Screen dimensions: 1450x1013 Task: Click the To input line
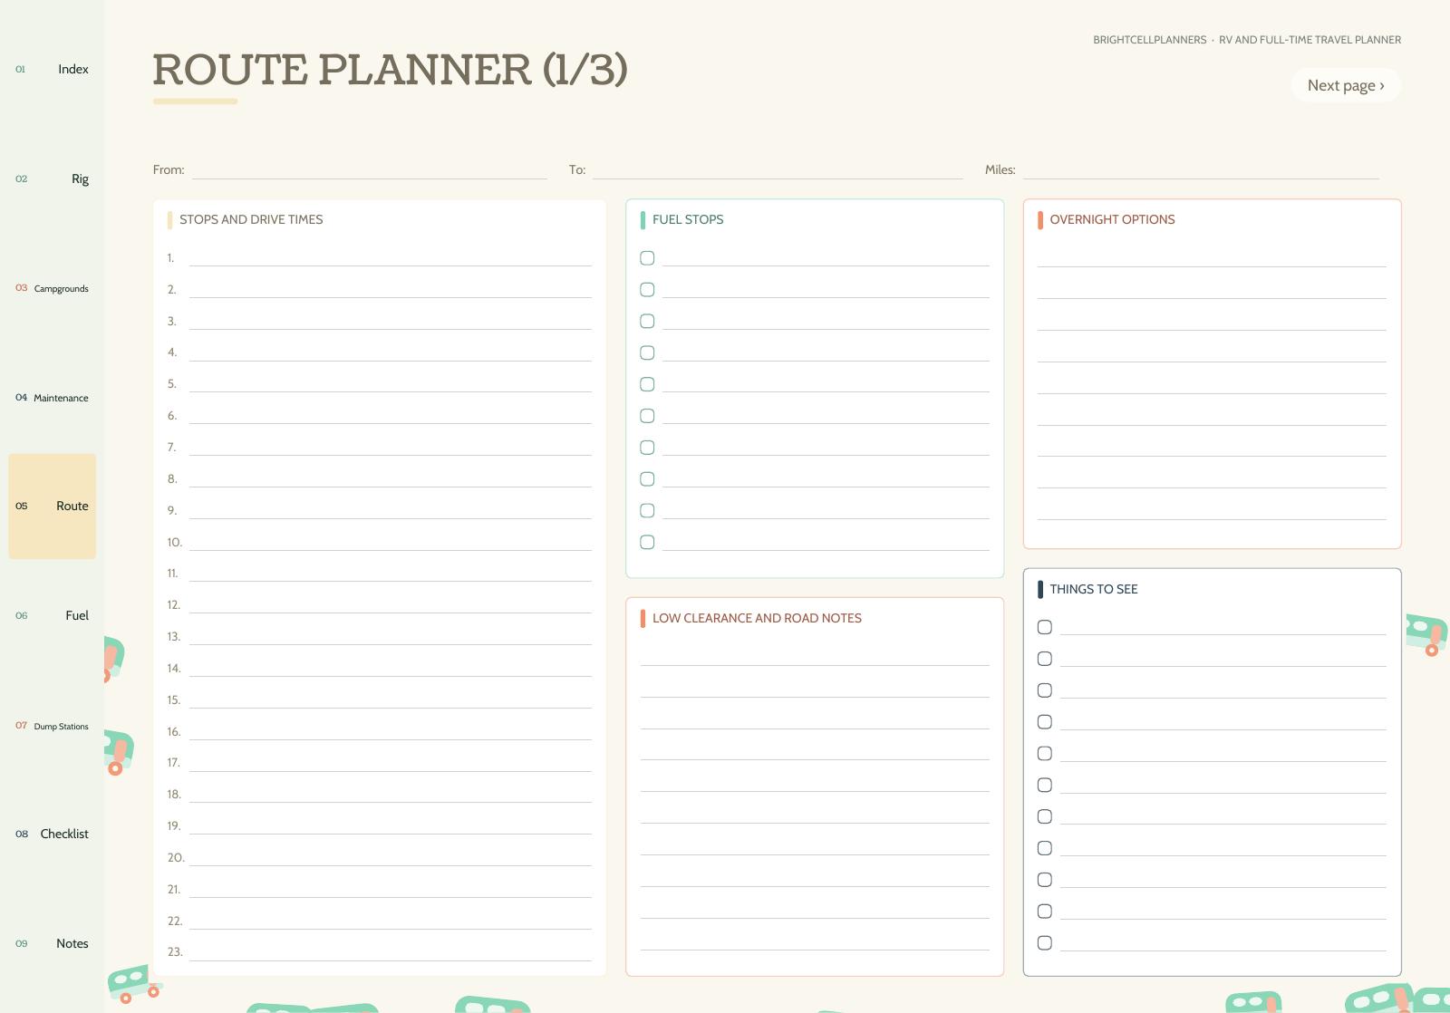point(778,169)
